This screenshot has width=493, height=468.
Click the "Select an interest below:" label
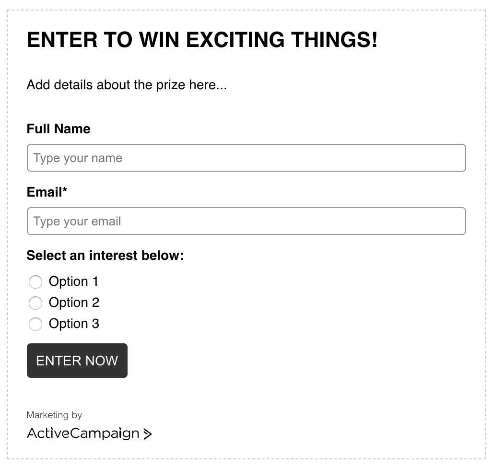pos(105,256)
